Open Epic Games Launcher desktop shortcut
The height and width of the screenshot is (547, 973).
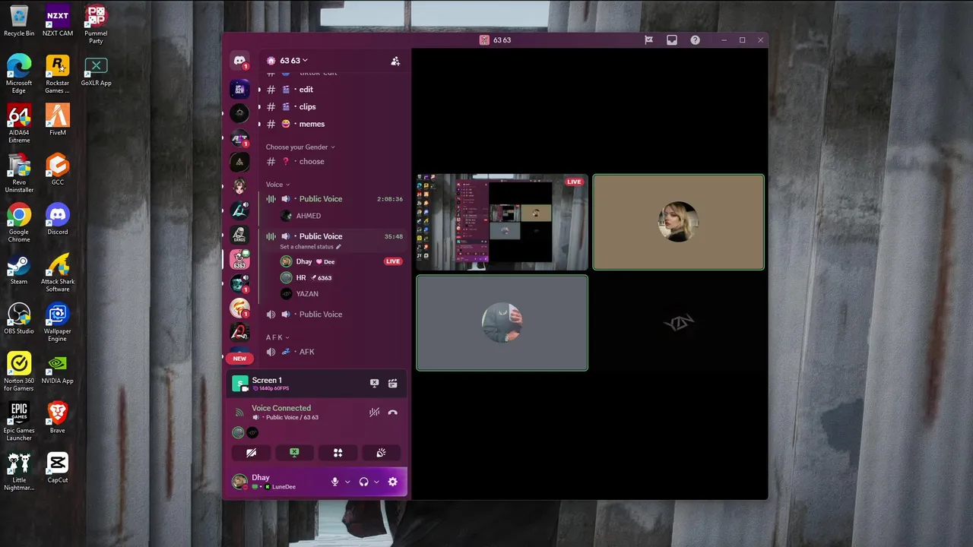19,422
